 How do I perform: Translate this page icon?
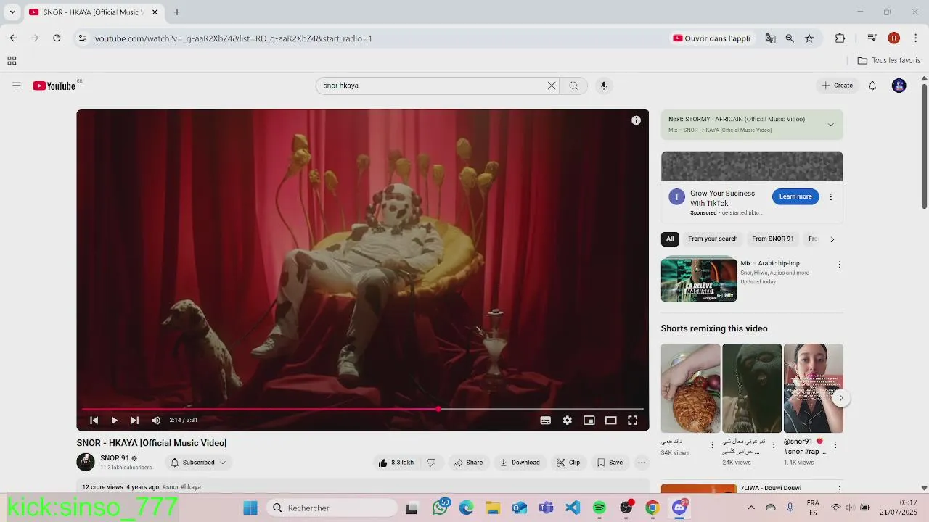[770, 38]
